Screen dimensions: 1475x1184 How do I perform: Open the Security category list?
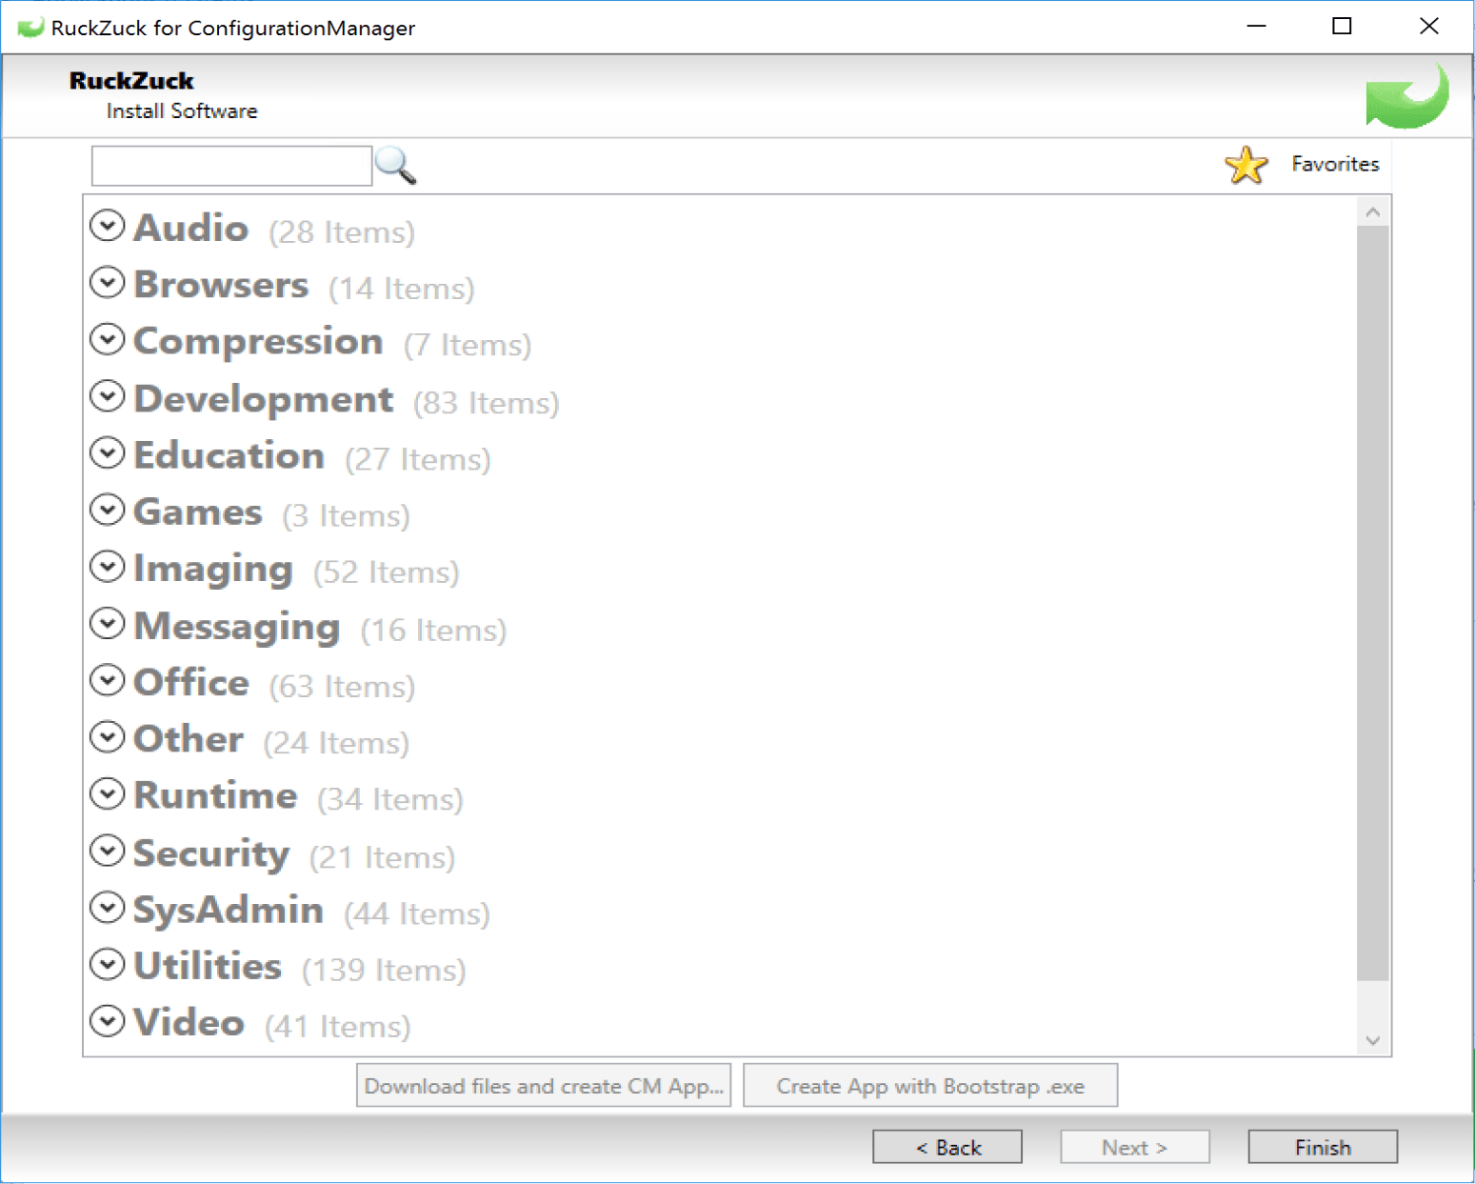click(108, 851)
